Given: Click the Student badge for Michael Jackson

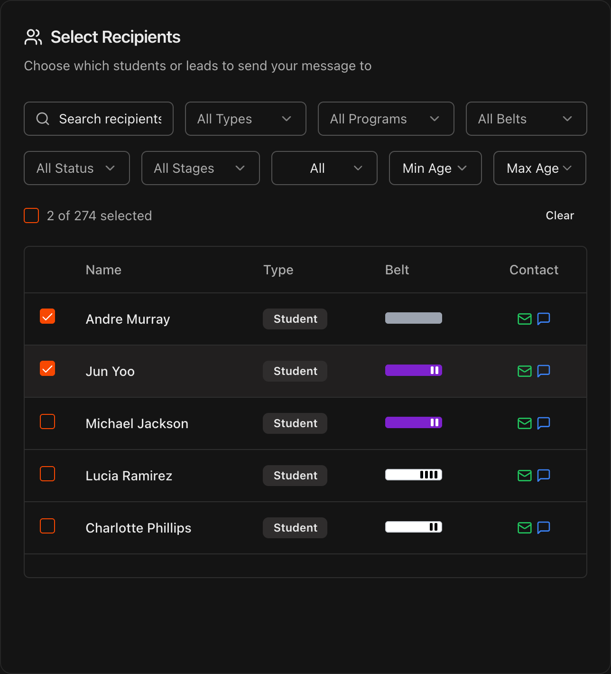Looking at the screenshot, I should click(295, 423).
